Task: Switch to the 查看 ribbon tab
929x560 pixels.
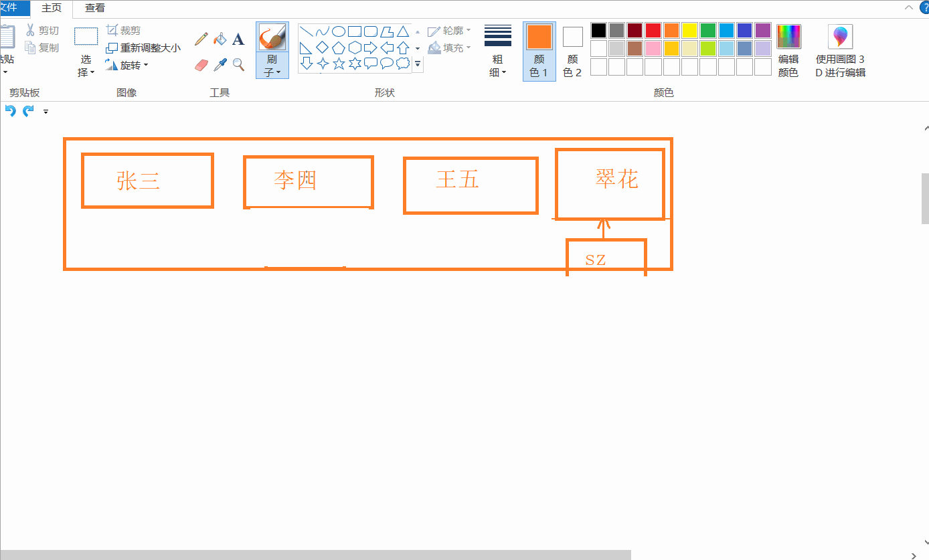Action: (94, 8)
